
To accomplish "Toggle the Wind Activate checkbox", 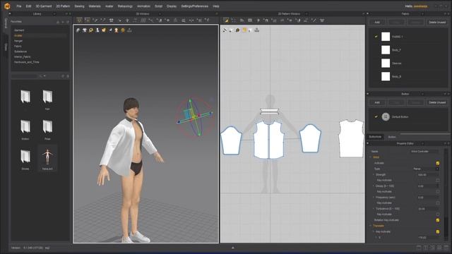I will pyautogui.click(x=438, y=163).
